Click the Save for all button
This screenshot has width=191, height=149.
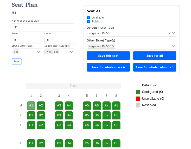tap(155, 56)
